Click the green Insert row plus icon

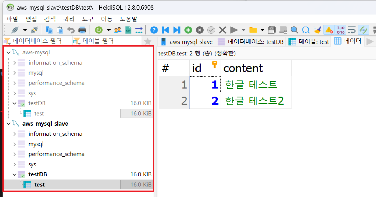188,30
